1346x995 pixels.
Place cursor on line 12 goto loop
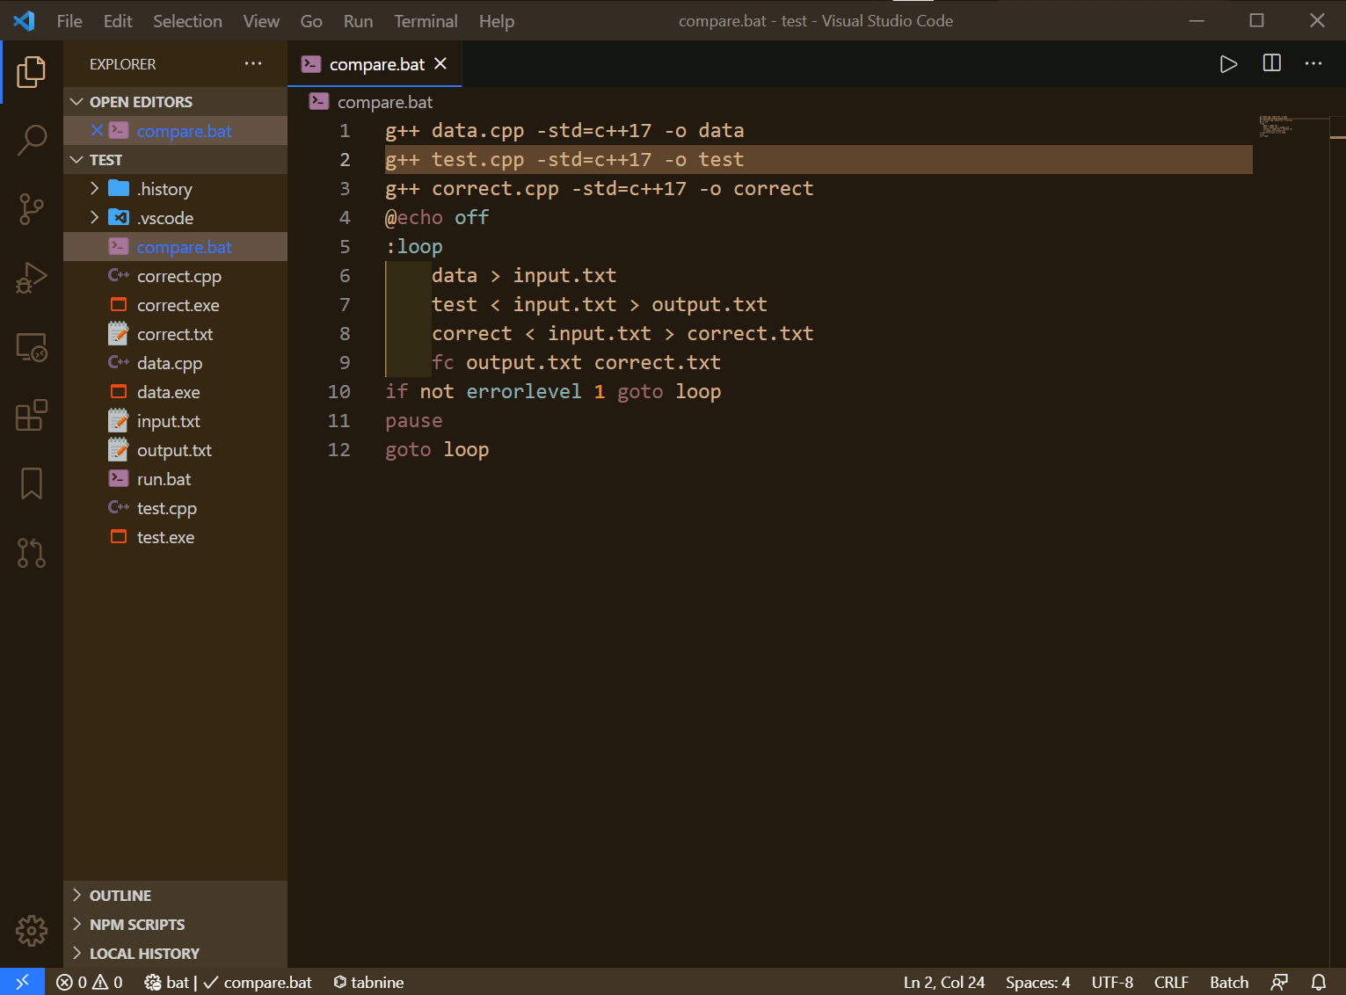tap(437, 450)
